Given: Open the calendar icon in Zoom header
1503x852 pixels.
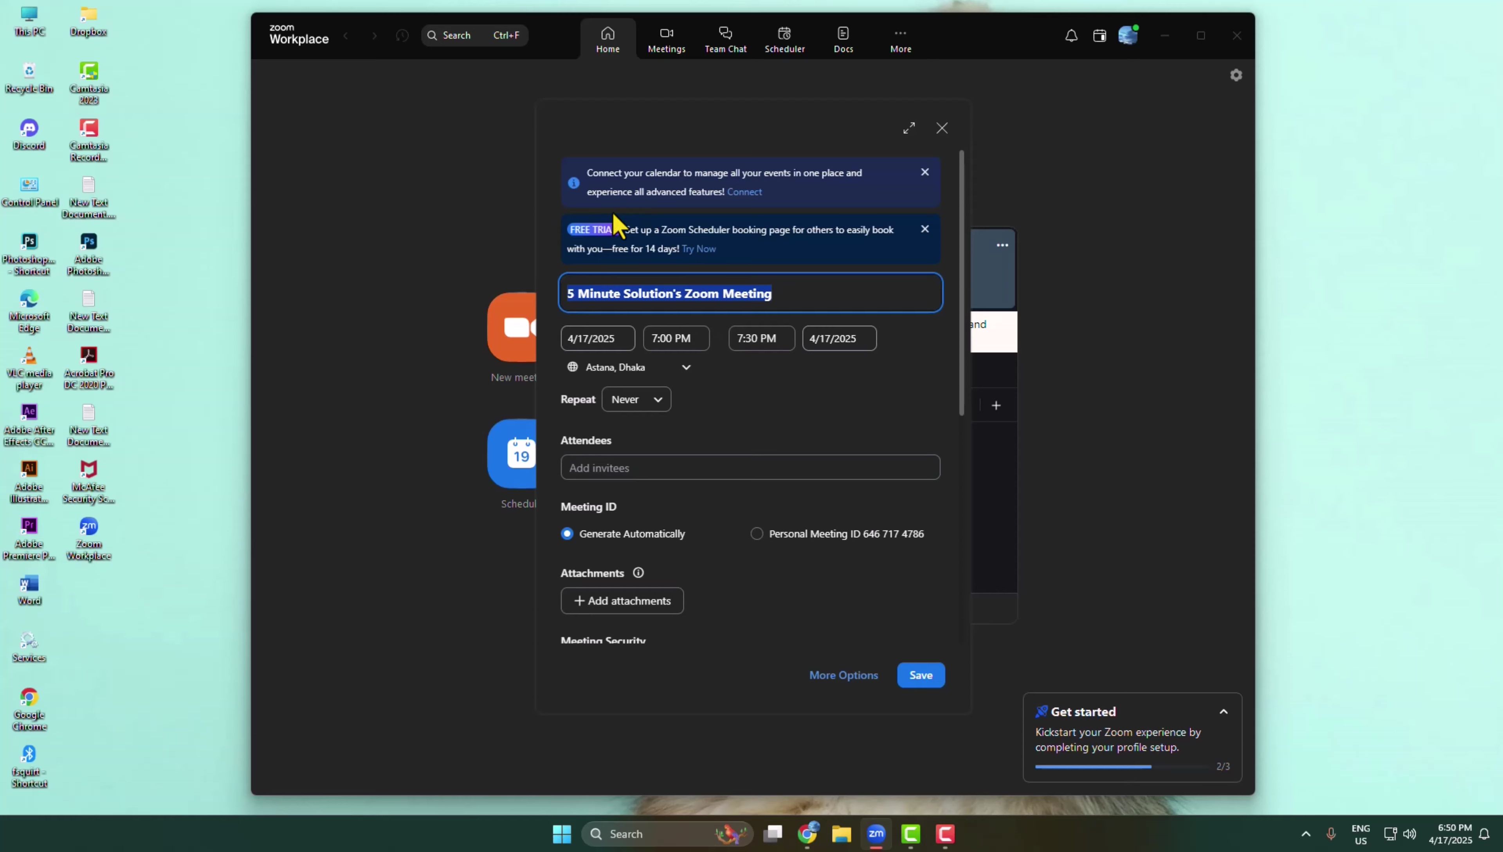Looking at the screenshot, I should click(x=1099, y=36).
